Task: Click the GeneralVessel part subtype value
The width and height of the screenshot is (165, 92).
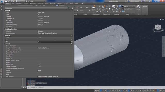Action: pyautogui.click(x=48, y=76)
